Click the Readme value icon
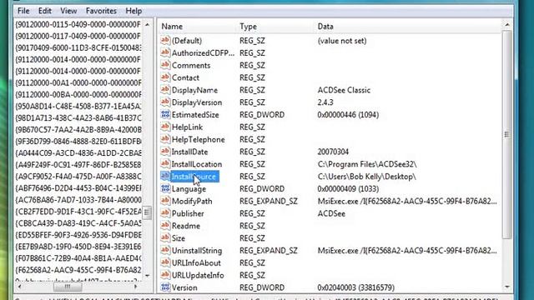The width and height of the screenshot is (534, 300). point(165,226)
